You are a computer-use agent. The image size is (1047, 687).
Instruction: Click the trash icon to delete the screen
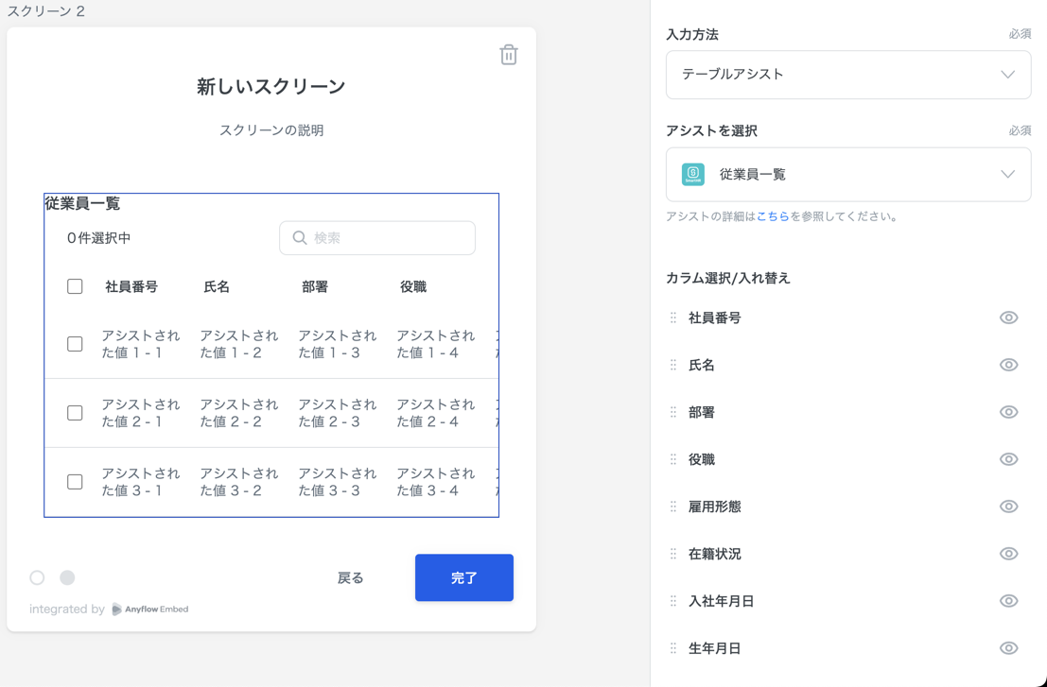point(508,55)
